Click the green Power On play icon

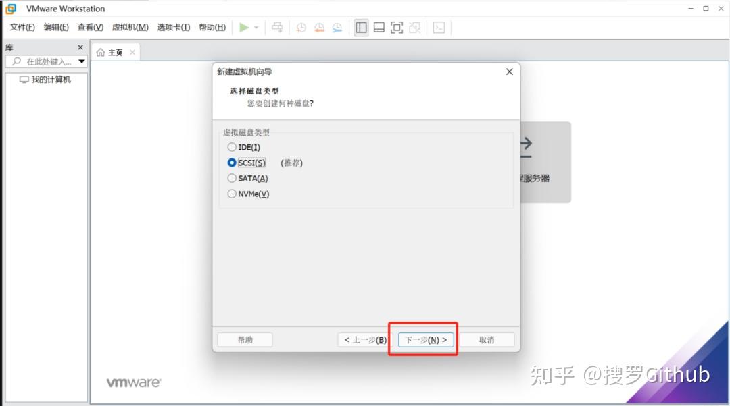tap(243, 28)
